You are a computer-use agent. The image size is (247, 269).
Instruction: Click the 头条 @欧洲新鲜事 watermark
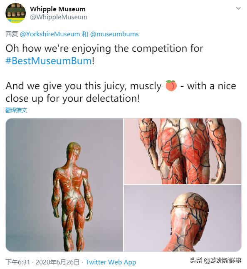pos(215,260)
